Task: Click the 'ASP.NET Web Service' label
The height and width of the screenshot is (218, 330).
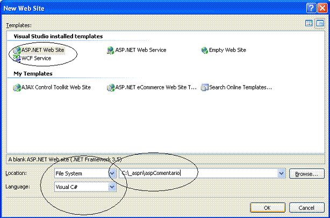Action: click(x=141, y=50)
